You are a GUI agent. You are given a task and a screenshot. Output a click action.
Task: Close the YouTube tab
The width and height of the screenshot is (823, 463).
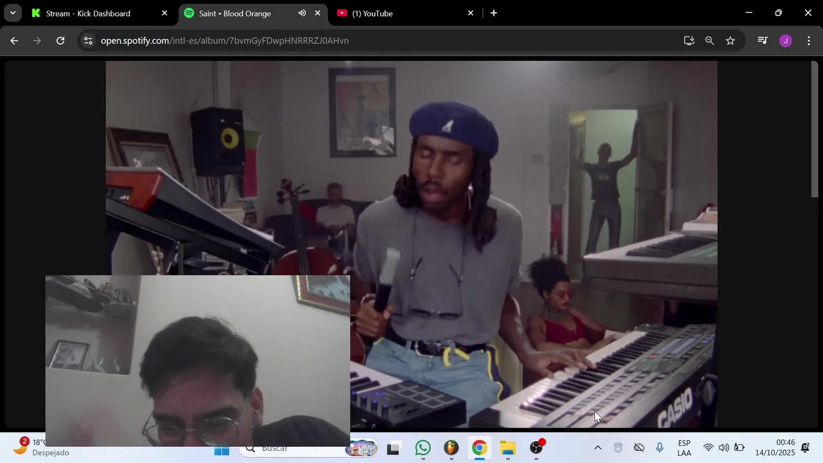pyautogui.click(x=471, y=13)
